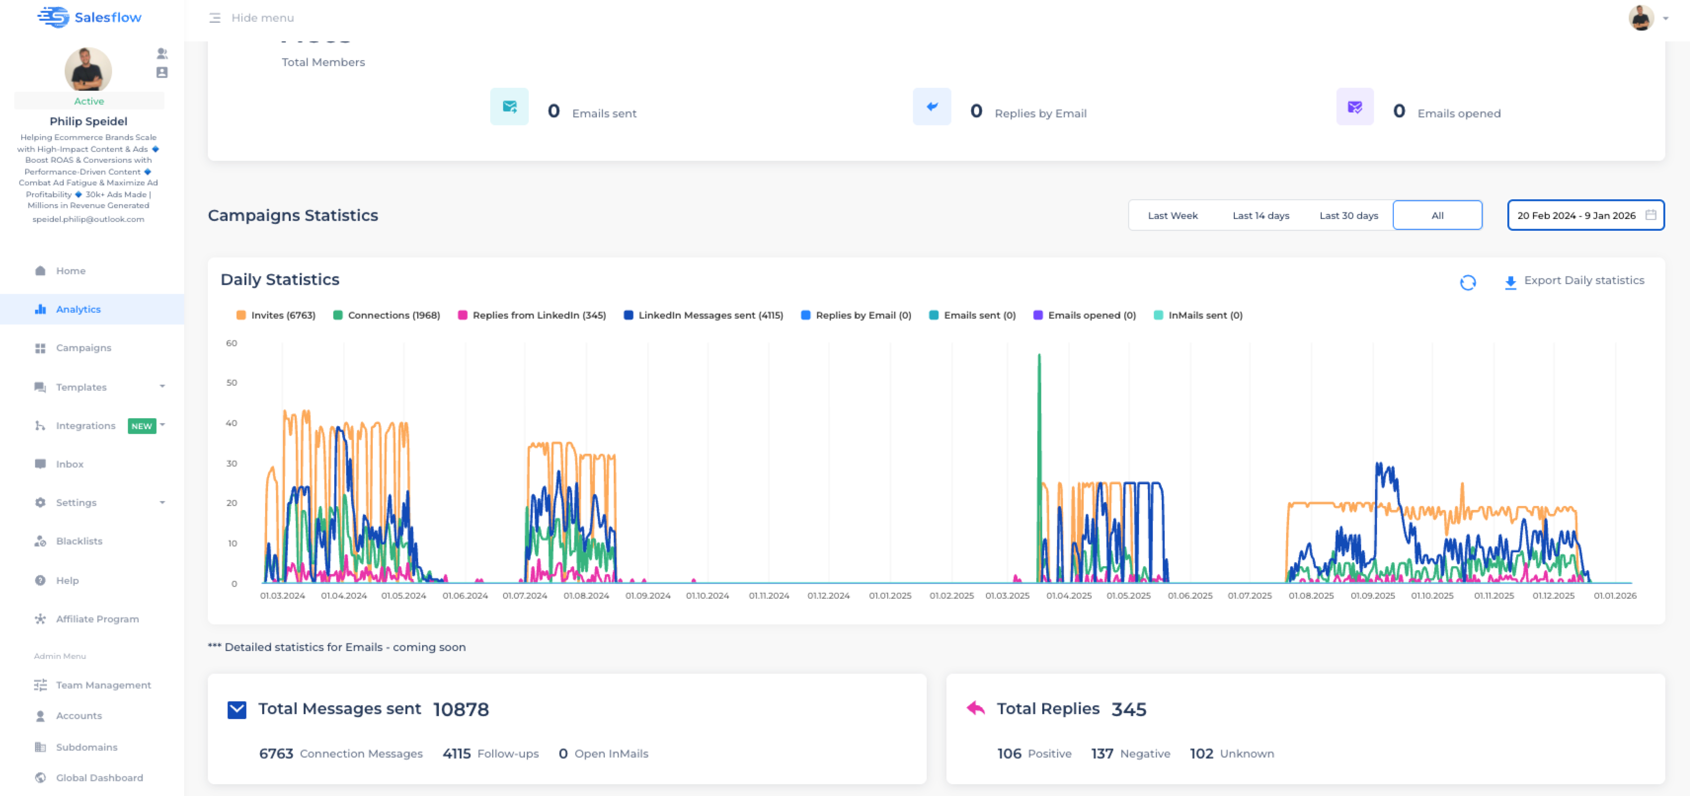Viewport: 1690px width, 796px height.
Task: Open Campaigns in the sidebar
Action: [x=83, y=348]
